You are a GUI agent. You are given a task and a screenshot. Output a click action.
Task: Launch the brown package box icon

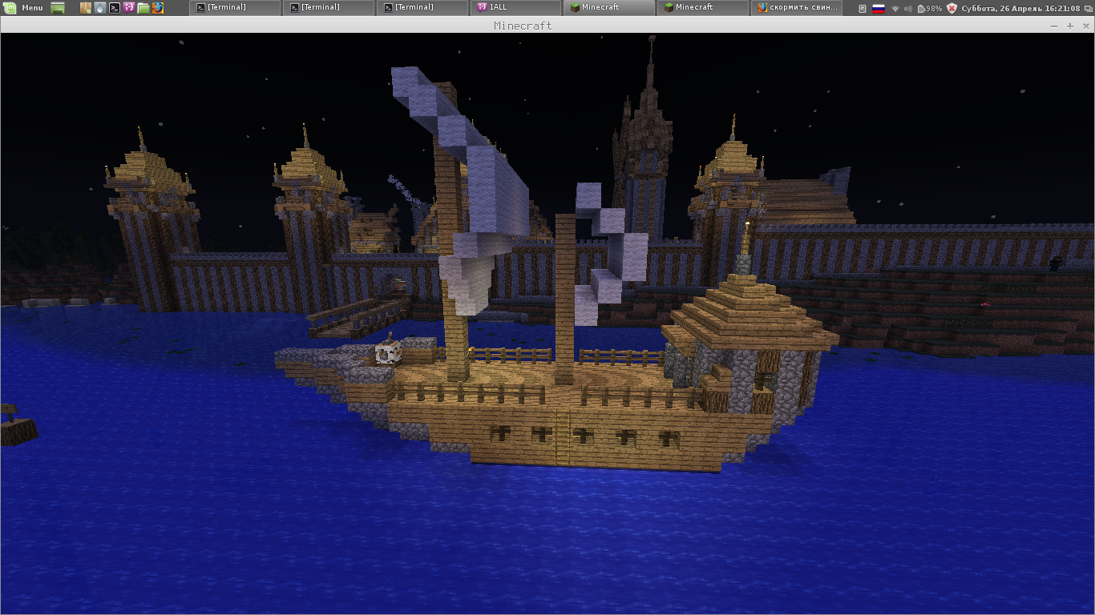click(86, 7)
